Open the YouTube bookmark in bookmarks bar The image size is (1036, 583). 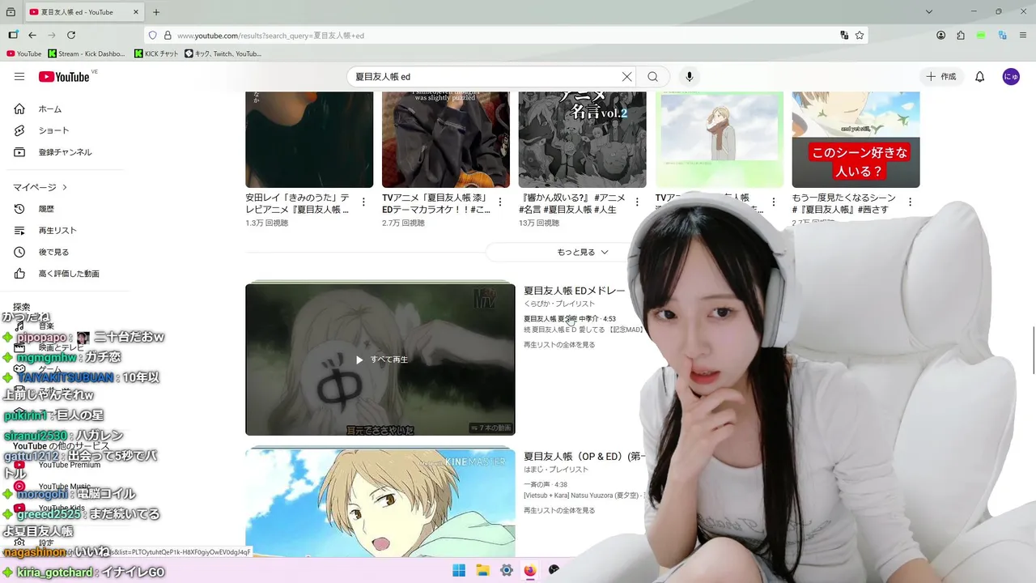(x=23, y=53)
